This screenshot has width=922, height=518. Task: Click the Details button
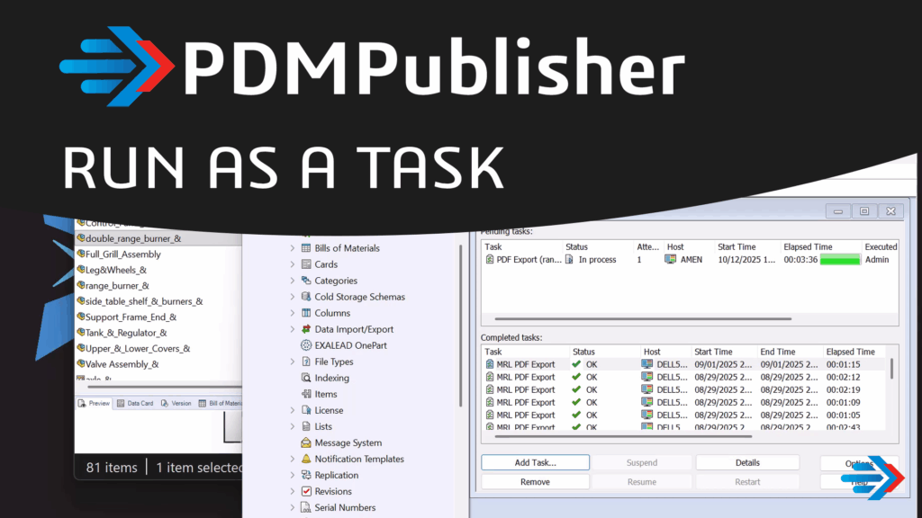[747, 463]
